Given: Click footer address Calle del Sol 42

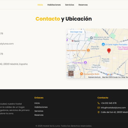Looking at the screenshot, I should (x=114, y=112).
